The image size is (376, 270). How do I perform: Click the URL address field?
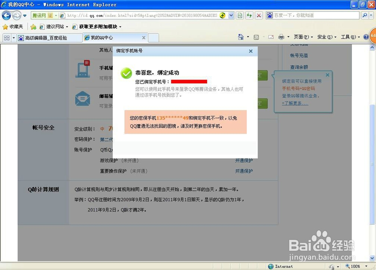tap(142, 15)
